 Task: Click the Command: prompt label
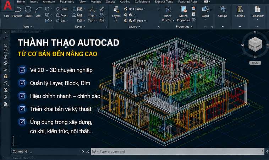[x=20, y=151]
